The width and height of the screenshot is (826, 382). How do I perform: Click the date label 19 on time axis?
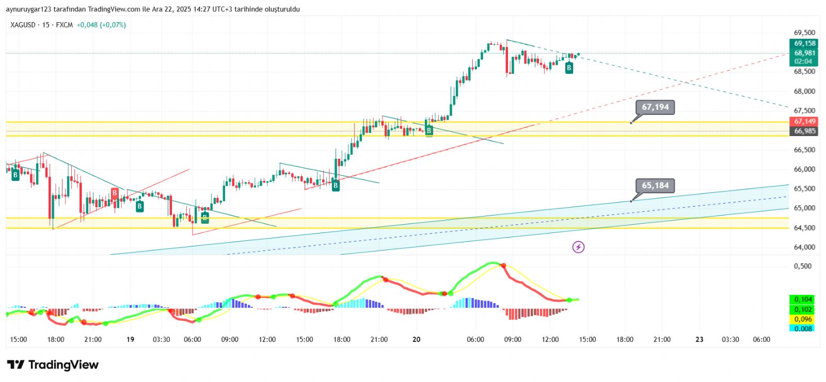tap(131, 339)
